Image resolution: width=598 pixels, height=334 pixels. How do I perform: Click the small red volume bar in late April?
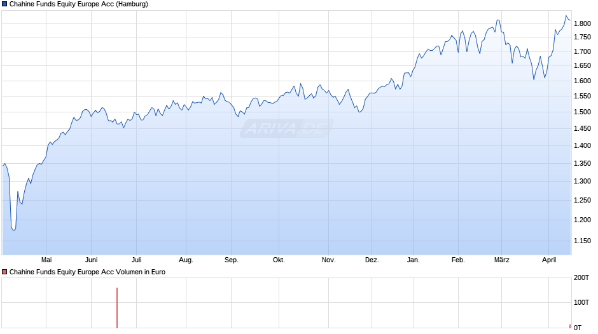tap(570, 326)
